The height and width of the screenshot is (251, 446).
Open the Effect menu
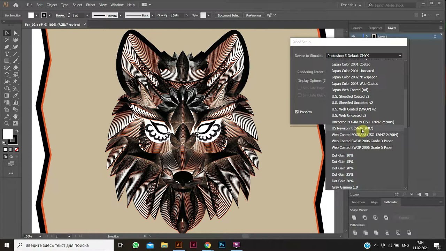[x=91, y=5]
